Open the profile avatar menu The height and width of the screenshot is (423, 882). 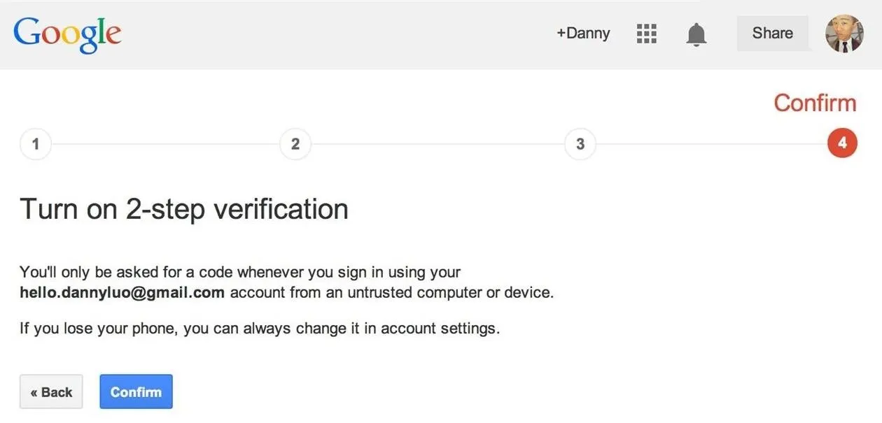click(x=845, y=34)
